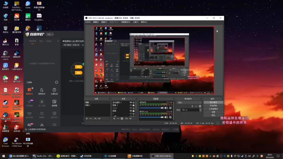The height and width of the screenshot is (159, 283).
Task: Open source properties gear icon
Action: coord(122,118)
